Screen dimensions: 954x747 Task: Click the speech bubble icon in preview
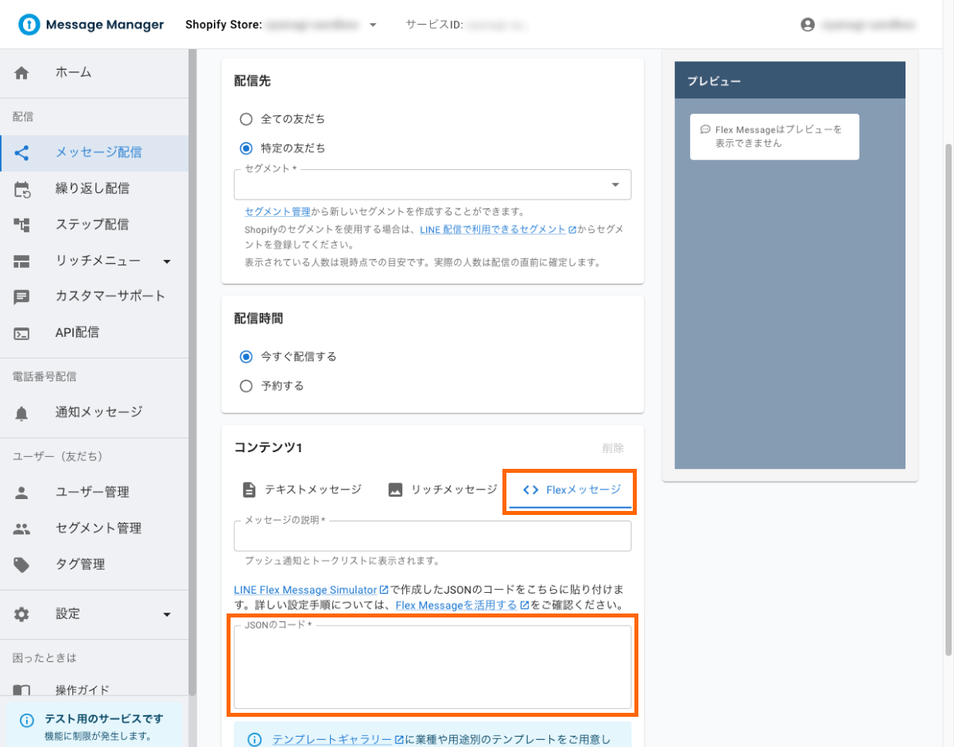click(705, 130)
